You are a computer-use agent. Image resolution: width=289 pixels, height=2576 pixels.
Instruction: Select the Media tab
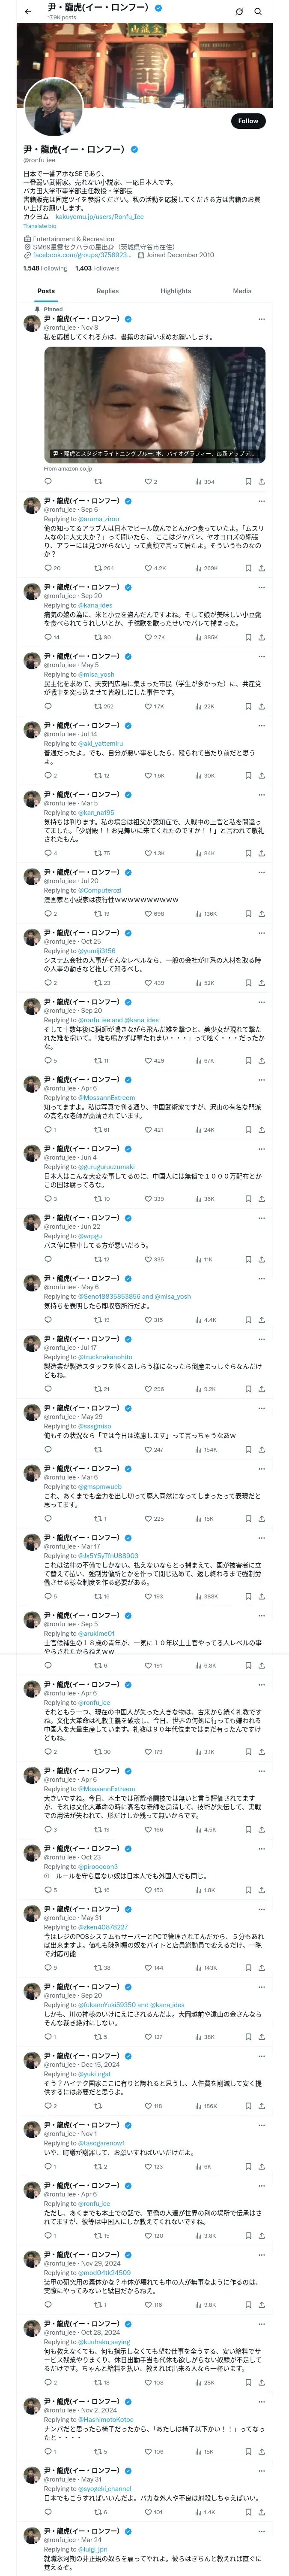242,291
